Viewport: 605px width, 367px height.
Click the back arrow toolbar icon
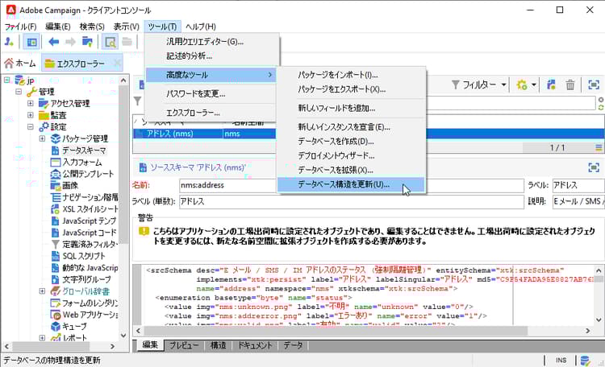tap(53, 42)
